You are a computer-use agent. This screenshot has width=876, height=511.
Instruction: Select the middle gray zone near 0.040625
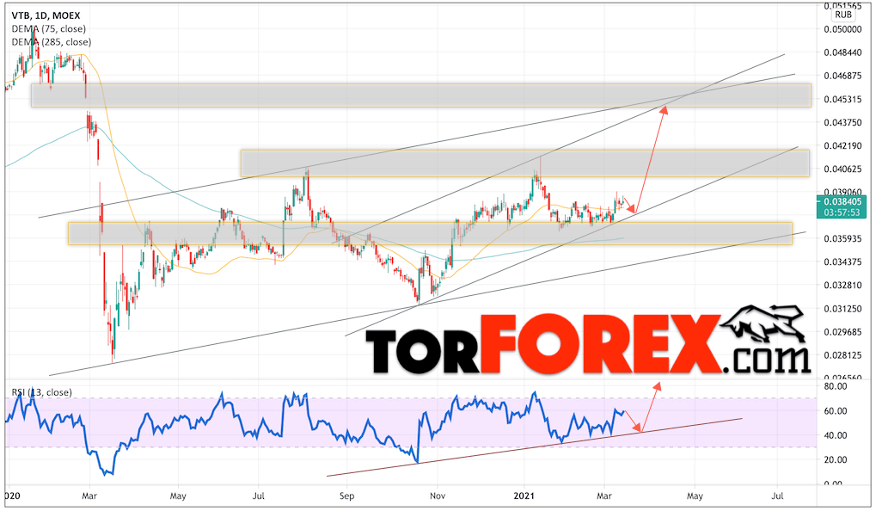click(524, 163)
